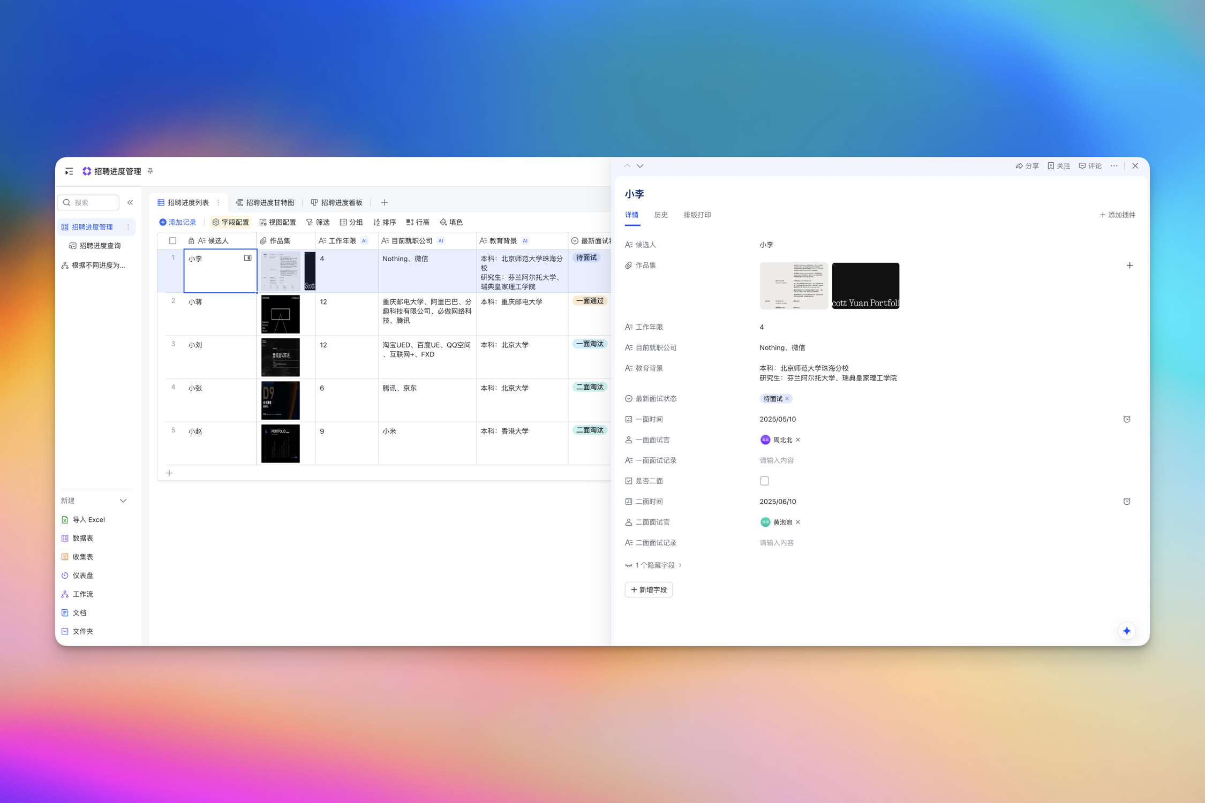Remove interviewer 周北北
The image size is (1205, 803).
(x=798, y=440)
